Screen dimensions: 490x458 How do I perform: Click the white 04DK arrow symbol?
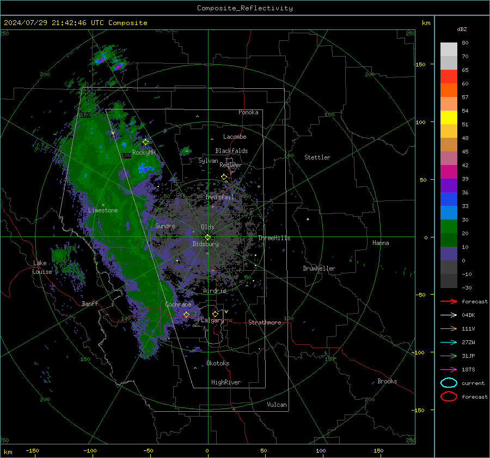click(449, 315)
